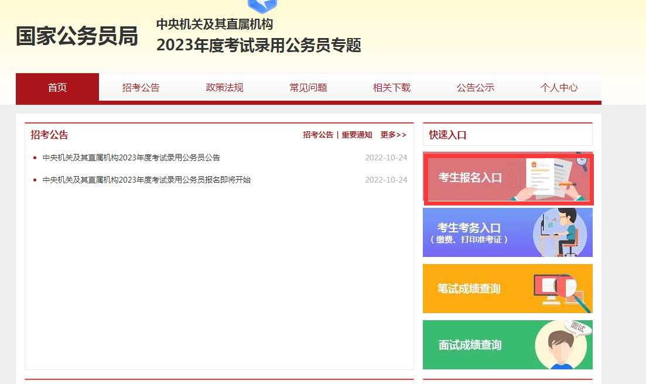Viewport: 646px width, 384px height.
Task: Click the 2022-10-24 date of 报名即将开始 row
Action: click(386, 180)
